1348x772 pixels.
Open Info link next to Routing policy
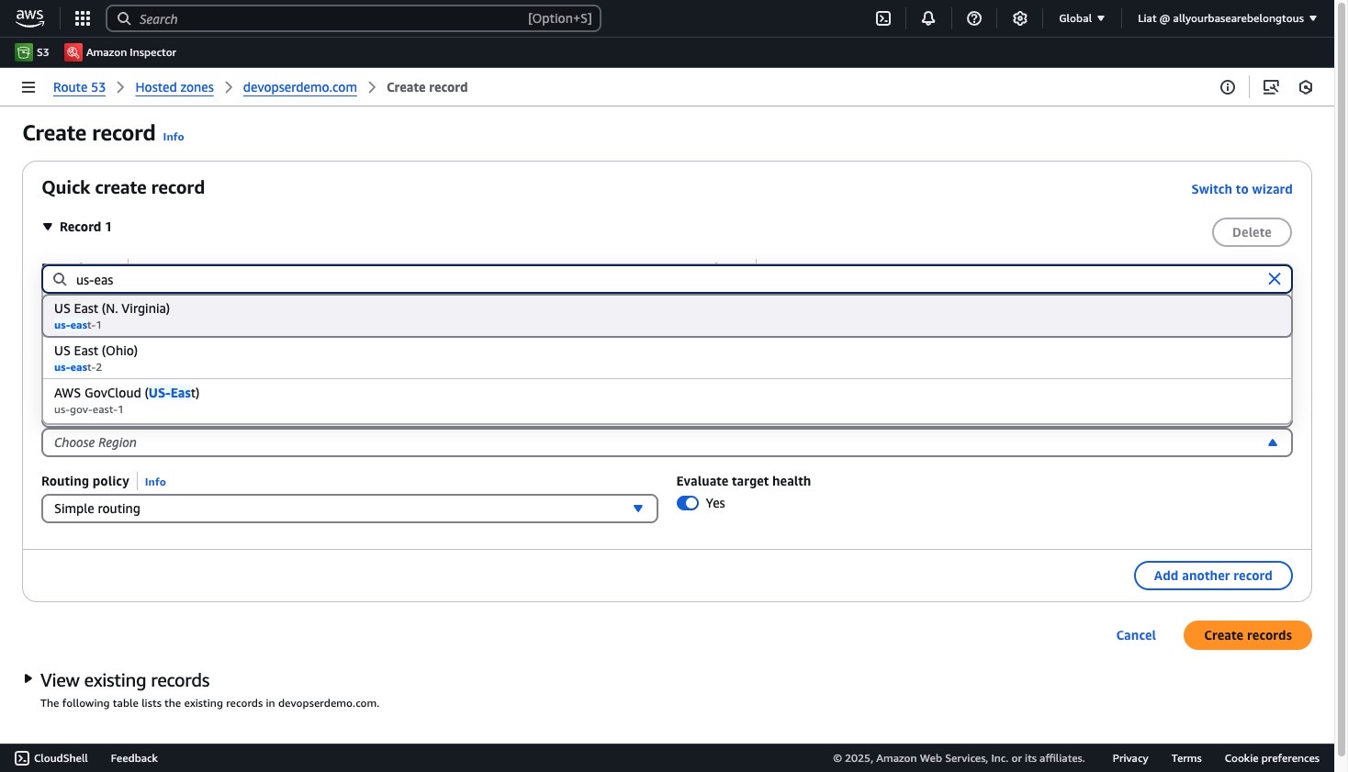[155, 482]
